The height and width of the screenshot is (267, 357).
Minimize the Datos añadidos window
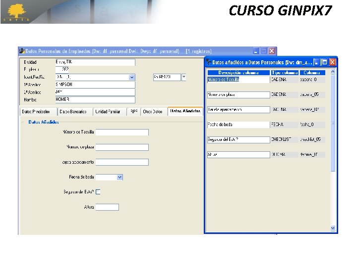[316, 62]
